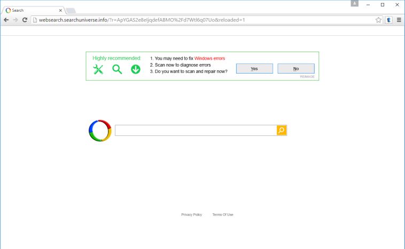Click the colorful circle search logo
The width and height of the screenshot is (405, 249).
[x=100, y=131]
